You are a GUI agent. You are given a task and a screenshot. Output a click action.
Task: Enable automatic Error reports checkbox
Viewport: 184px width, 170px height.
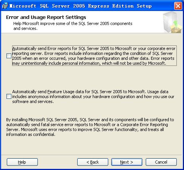(9, 56)
